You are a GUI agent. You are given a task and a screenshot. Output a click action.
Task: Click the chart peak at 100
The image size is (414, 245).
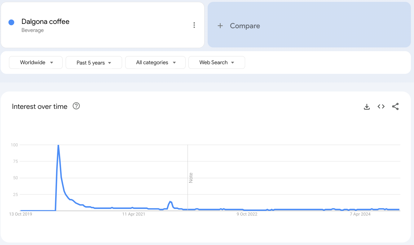[x=58, y=145]
